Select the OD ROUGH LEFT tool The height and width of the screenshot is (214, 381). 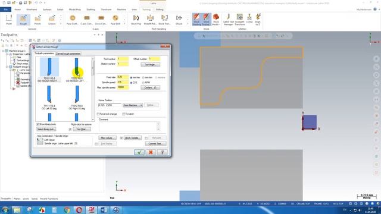[77, 70]
